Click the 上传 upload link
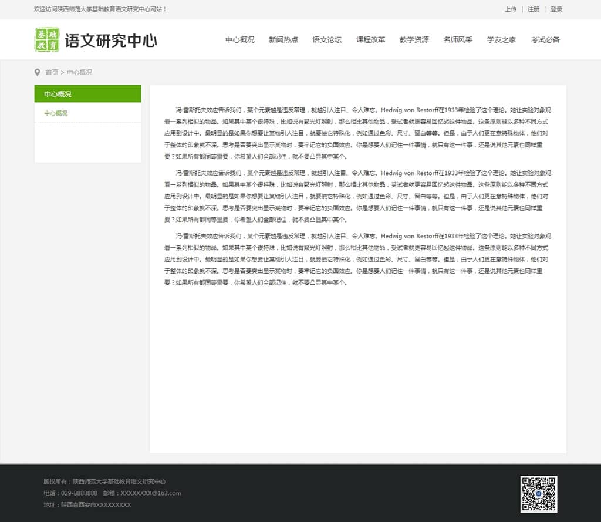Viewport: 601px width, 522px height. (x=511, y=9)
